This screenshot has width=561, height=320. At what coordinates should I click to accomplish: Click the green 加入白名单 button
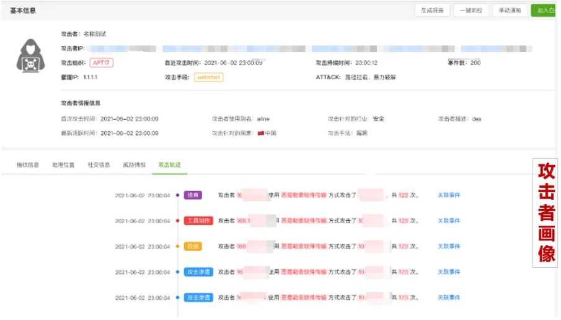[x=546, y=11]
